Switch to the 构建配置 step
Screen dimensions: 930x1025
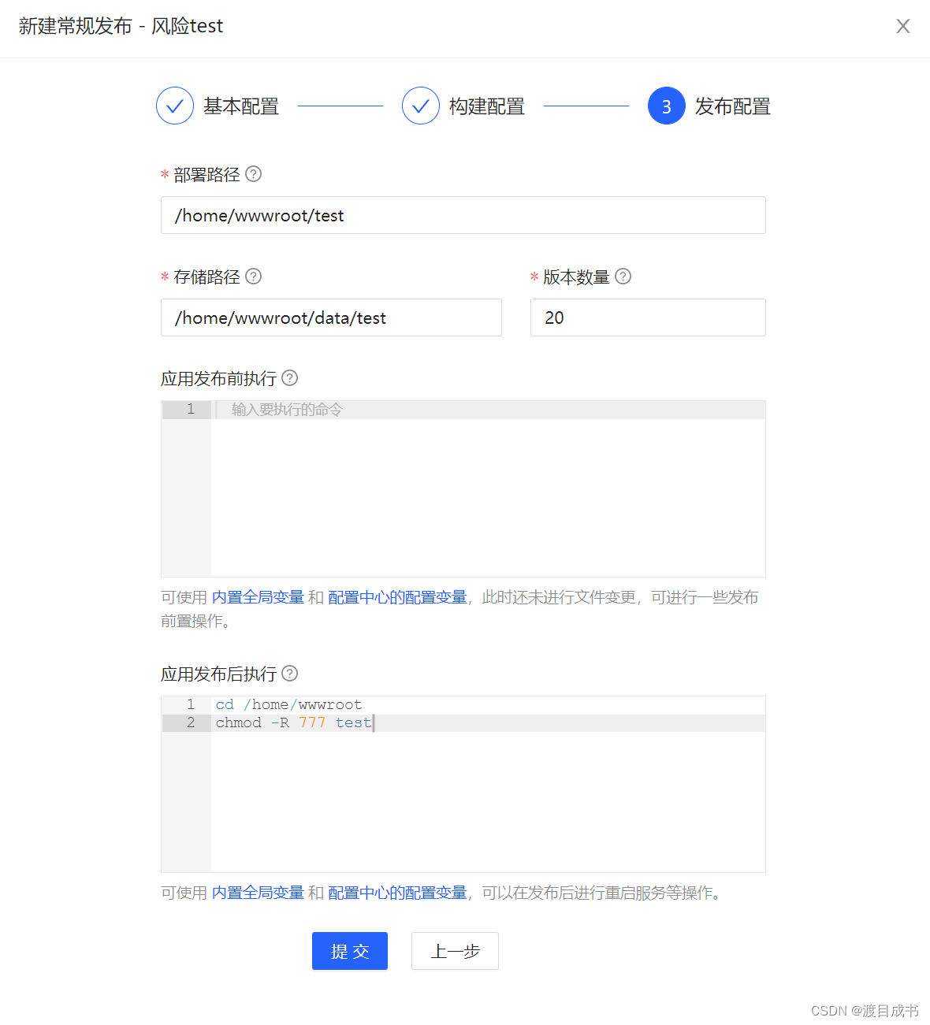[487, 106]
